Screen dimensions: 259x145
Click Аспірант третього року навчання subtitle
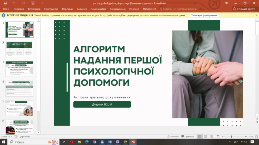pyautogui.click(x=102, y=97)
